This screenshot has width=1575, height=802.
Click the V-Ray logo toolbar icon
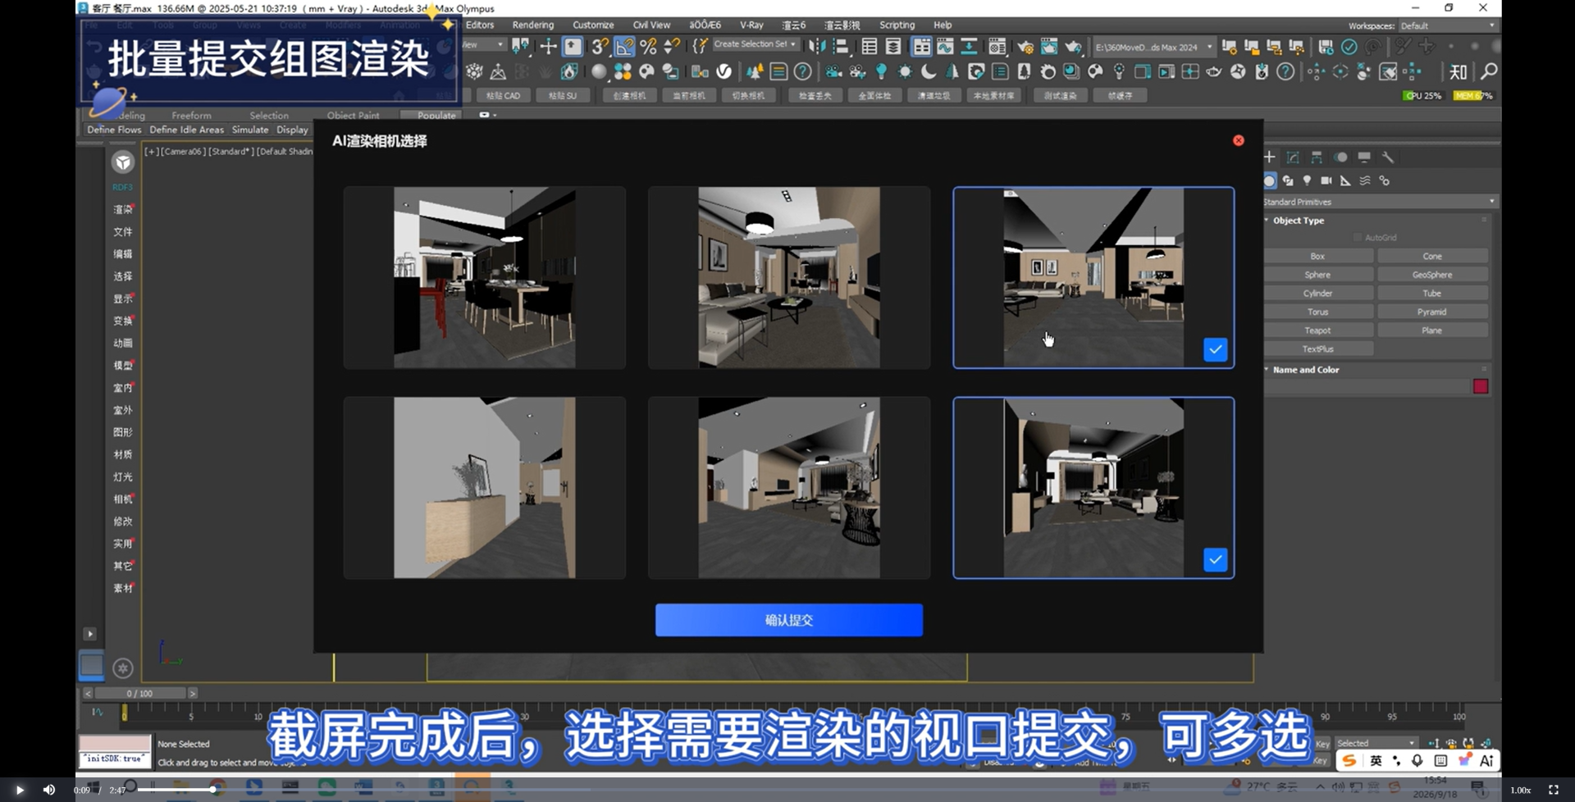tap(724, 72)
